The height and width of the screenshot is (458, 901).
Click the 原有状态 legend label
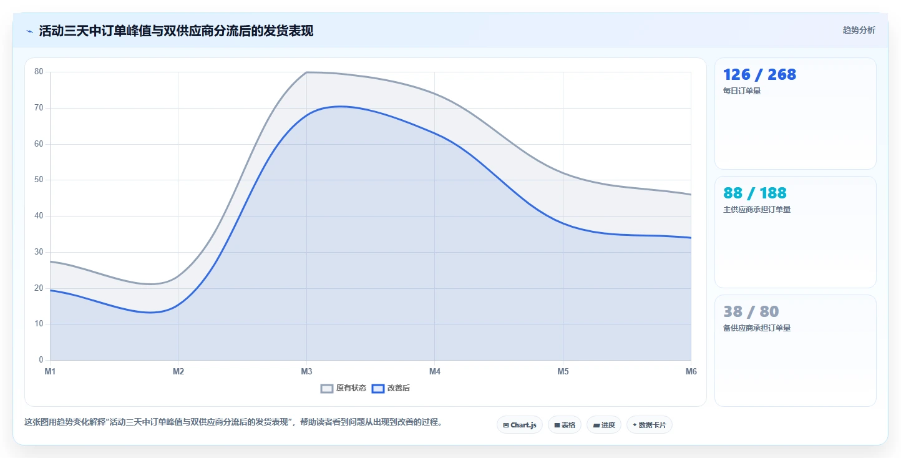pos(351,388)
